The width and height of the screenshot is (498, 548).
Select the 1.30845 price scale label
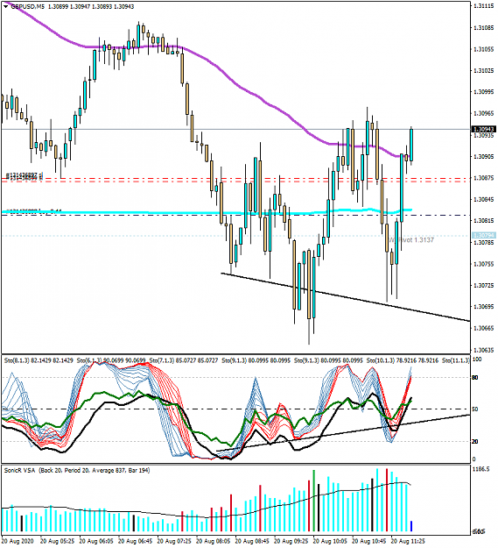[484, 200]
